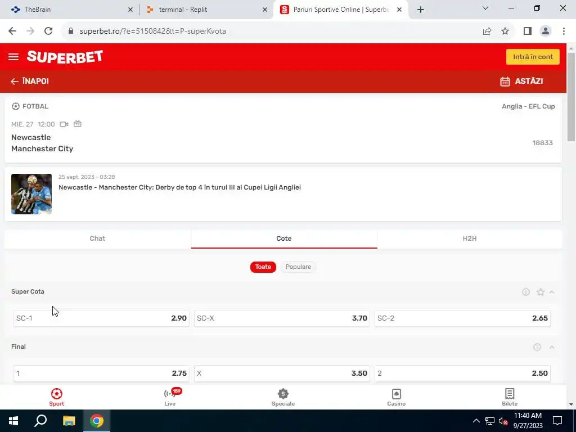576x432 pixels.
Task: Open the Newcastle - Manchester City article link
Action: pos(179,187)
